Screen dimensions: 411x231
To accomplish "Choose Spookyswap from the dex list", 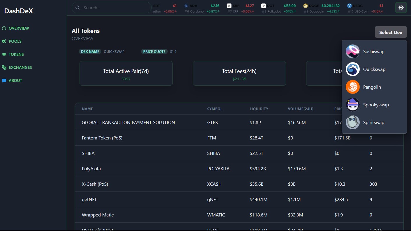I will click(x=374, y=105).
